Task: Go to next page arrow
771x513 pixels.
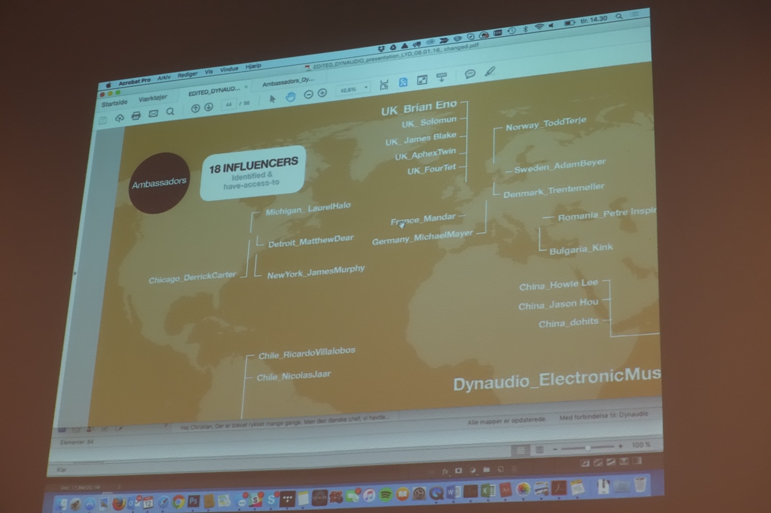Action: point(208,107)
